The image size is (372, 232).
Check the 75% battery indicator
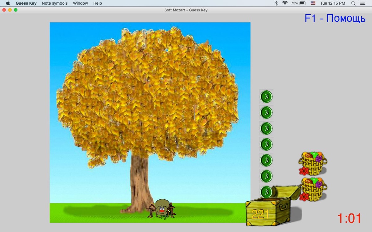[x=299, y=3]
